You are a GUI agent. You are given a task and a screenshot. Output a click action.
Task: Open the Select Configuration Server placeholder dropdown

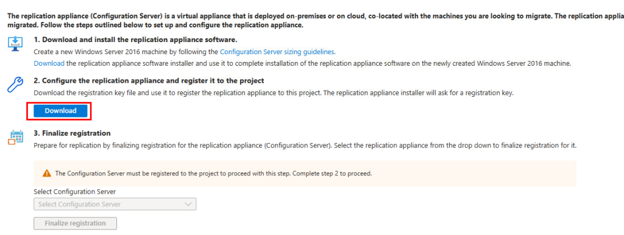pos(115,205)
